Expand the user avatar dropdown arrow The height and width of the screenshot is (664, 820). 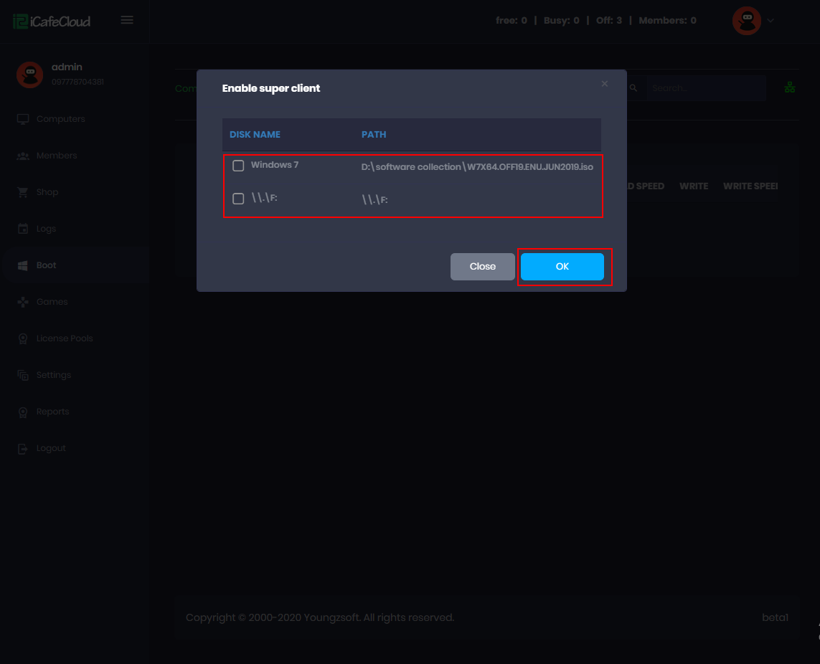(x=770, y=21)
